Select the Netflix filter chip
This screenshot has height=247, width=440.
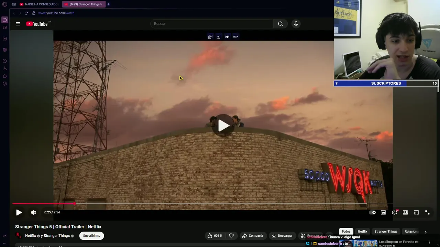362,232
